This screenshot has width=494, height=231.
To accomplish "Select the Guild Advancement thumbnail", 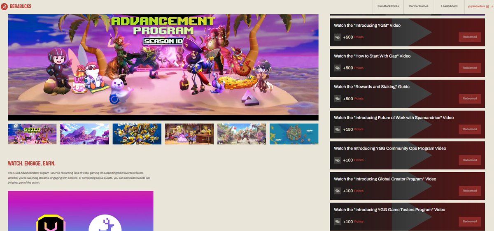I will 32,134.
